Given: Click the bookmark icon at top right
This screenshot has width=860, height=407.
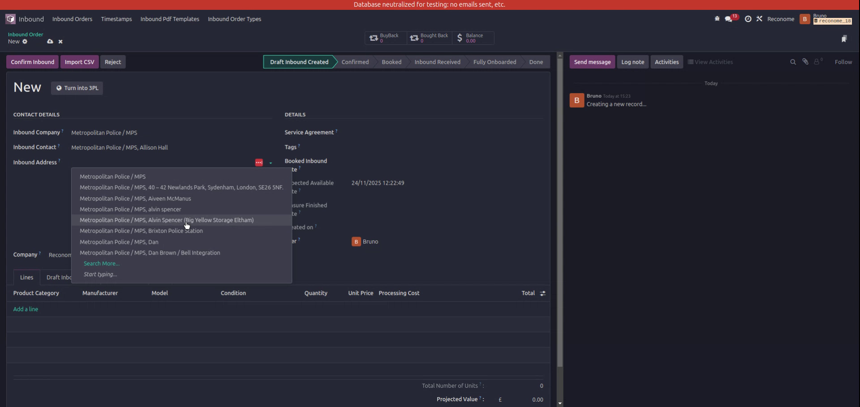Looking at the screenshot, I should pos(845,39).
